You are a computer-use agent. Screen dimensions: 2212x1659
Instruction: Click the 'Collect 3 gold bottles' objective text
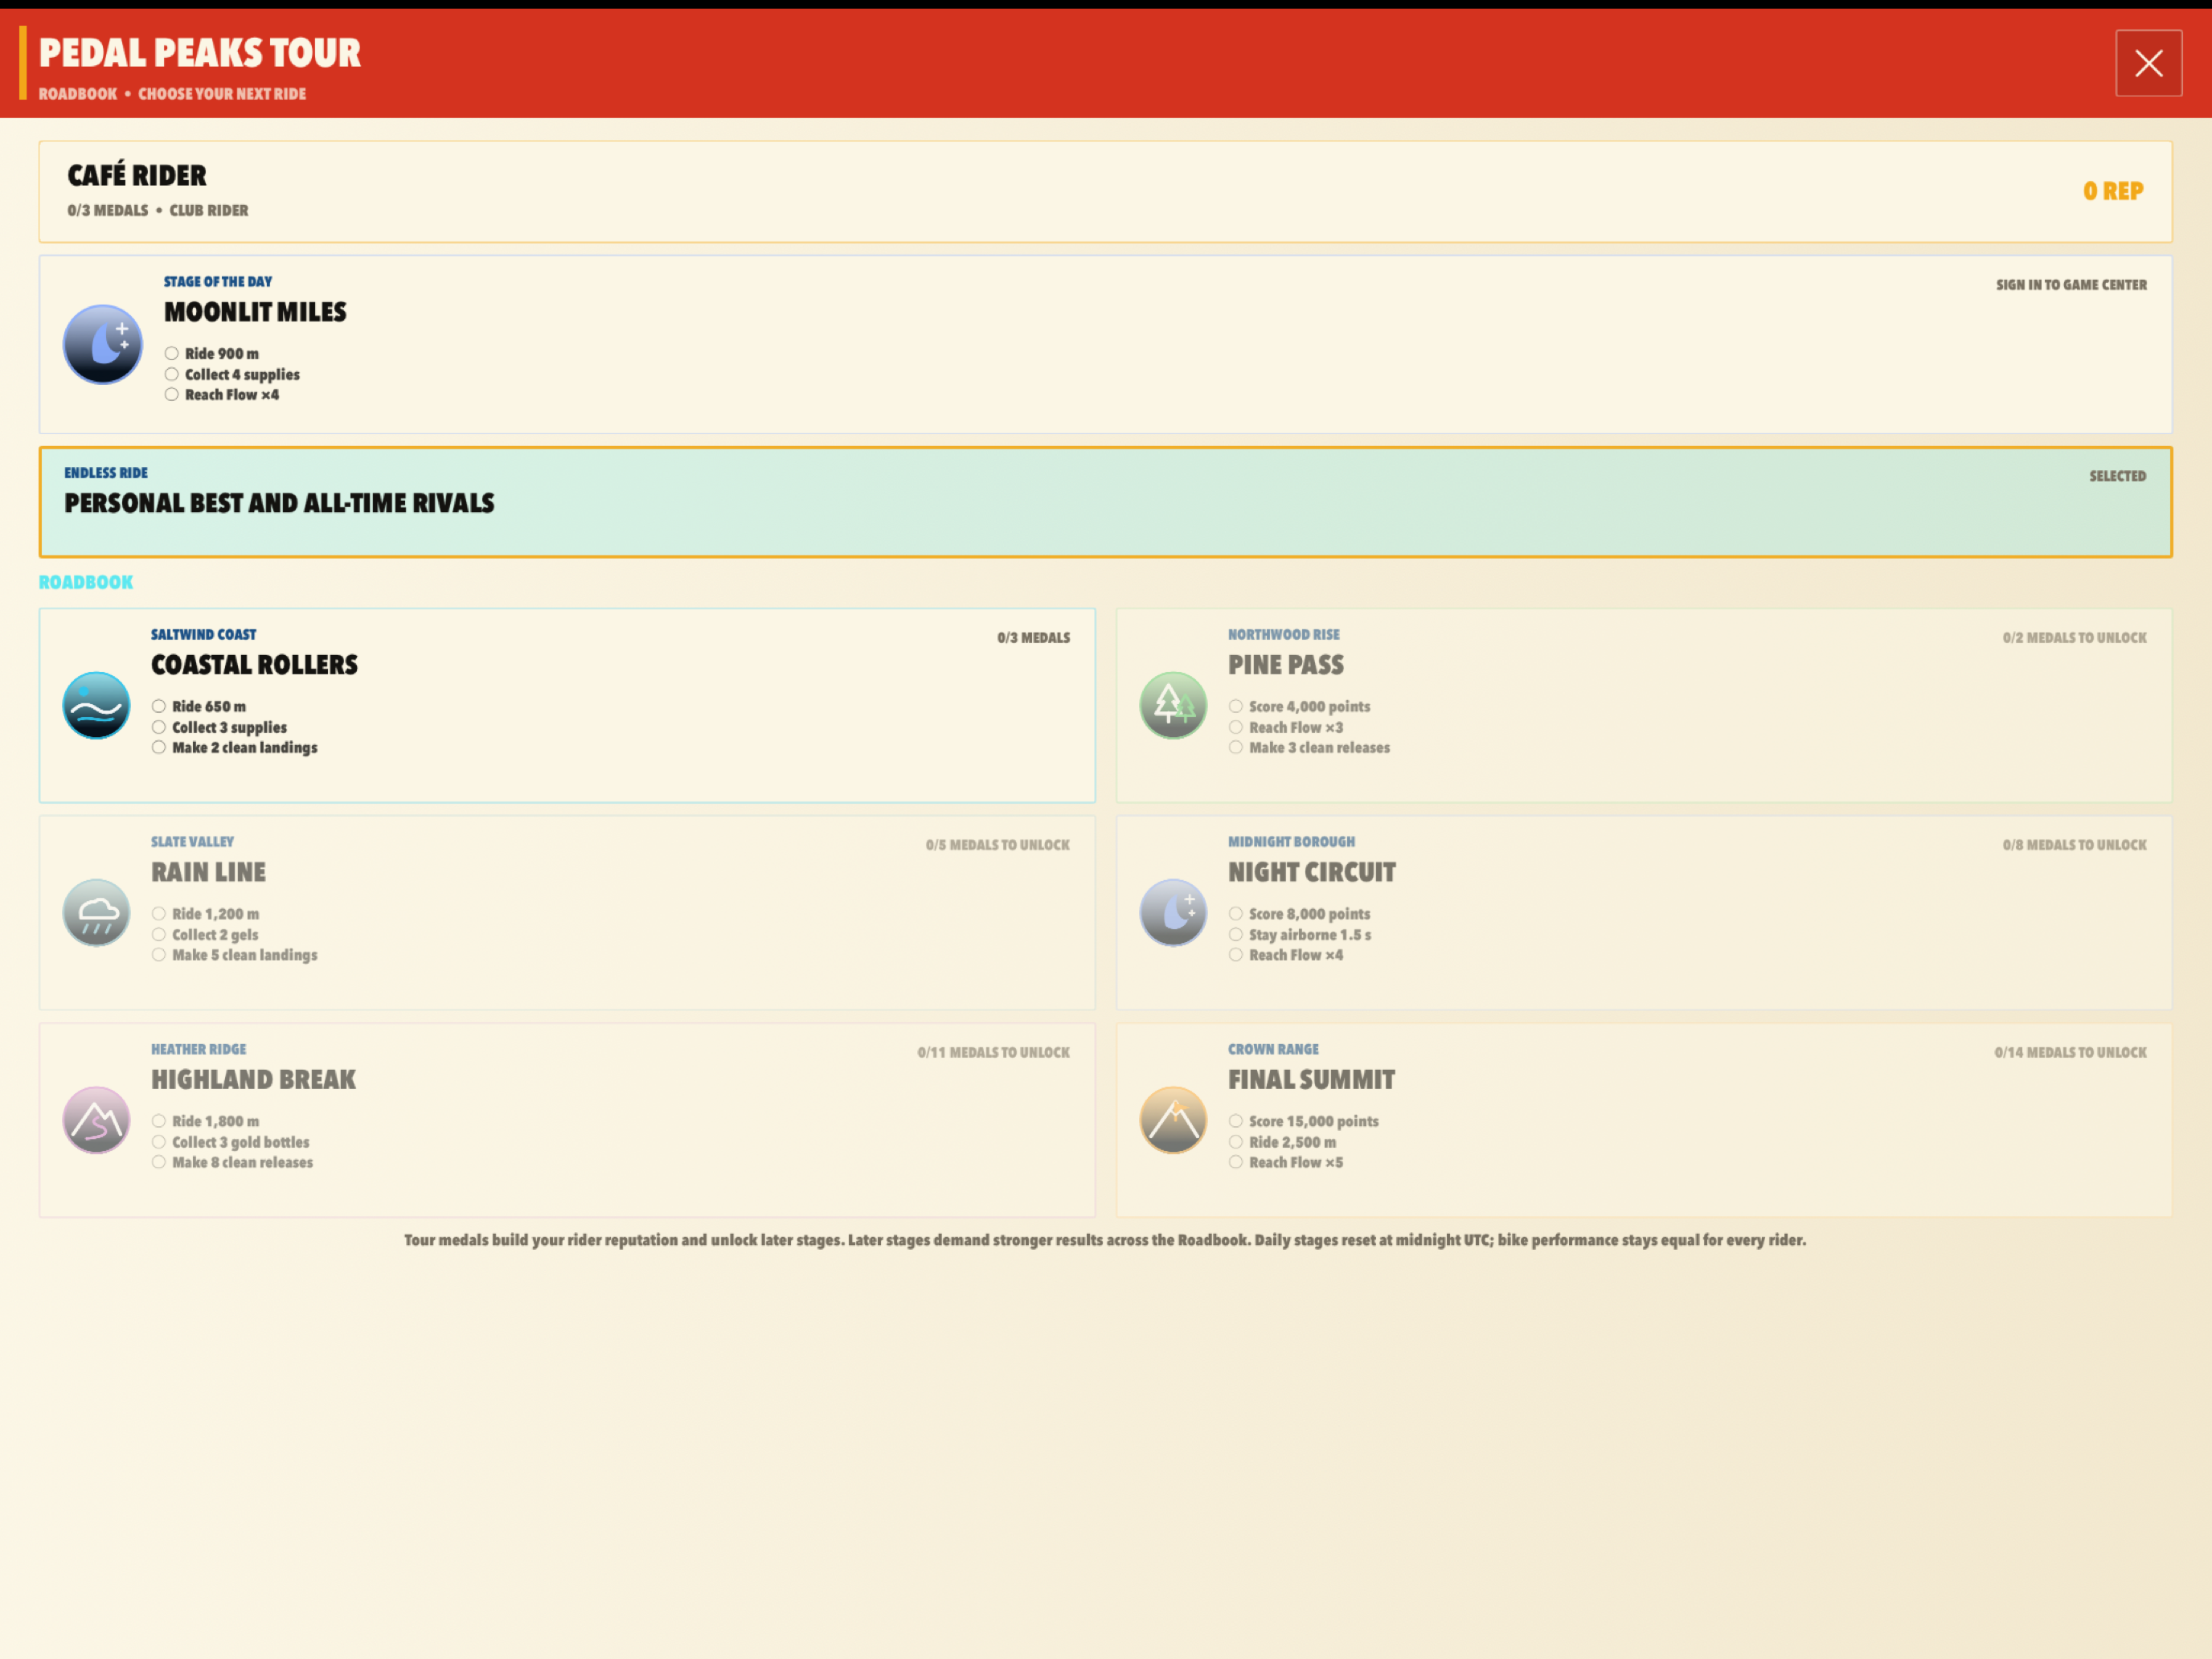[x=240, y=1142]
